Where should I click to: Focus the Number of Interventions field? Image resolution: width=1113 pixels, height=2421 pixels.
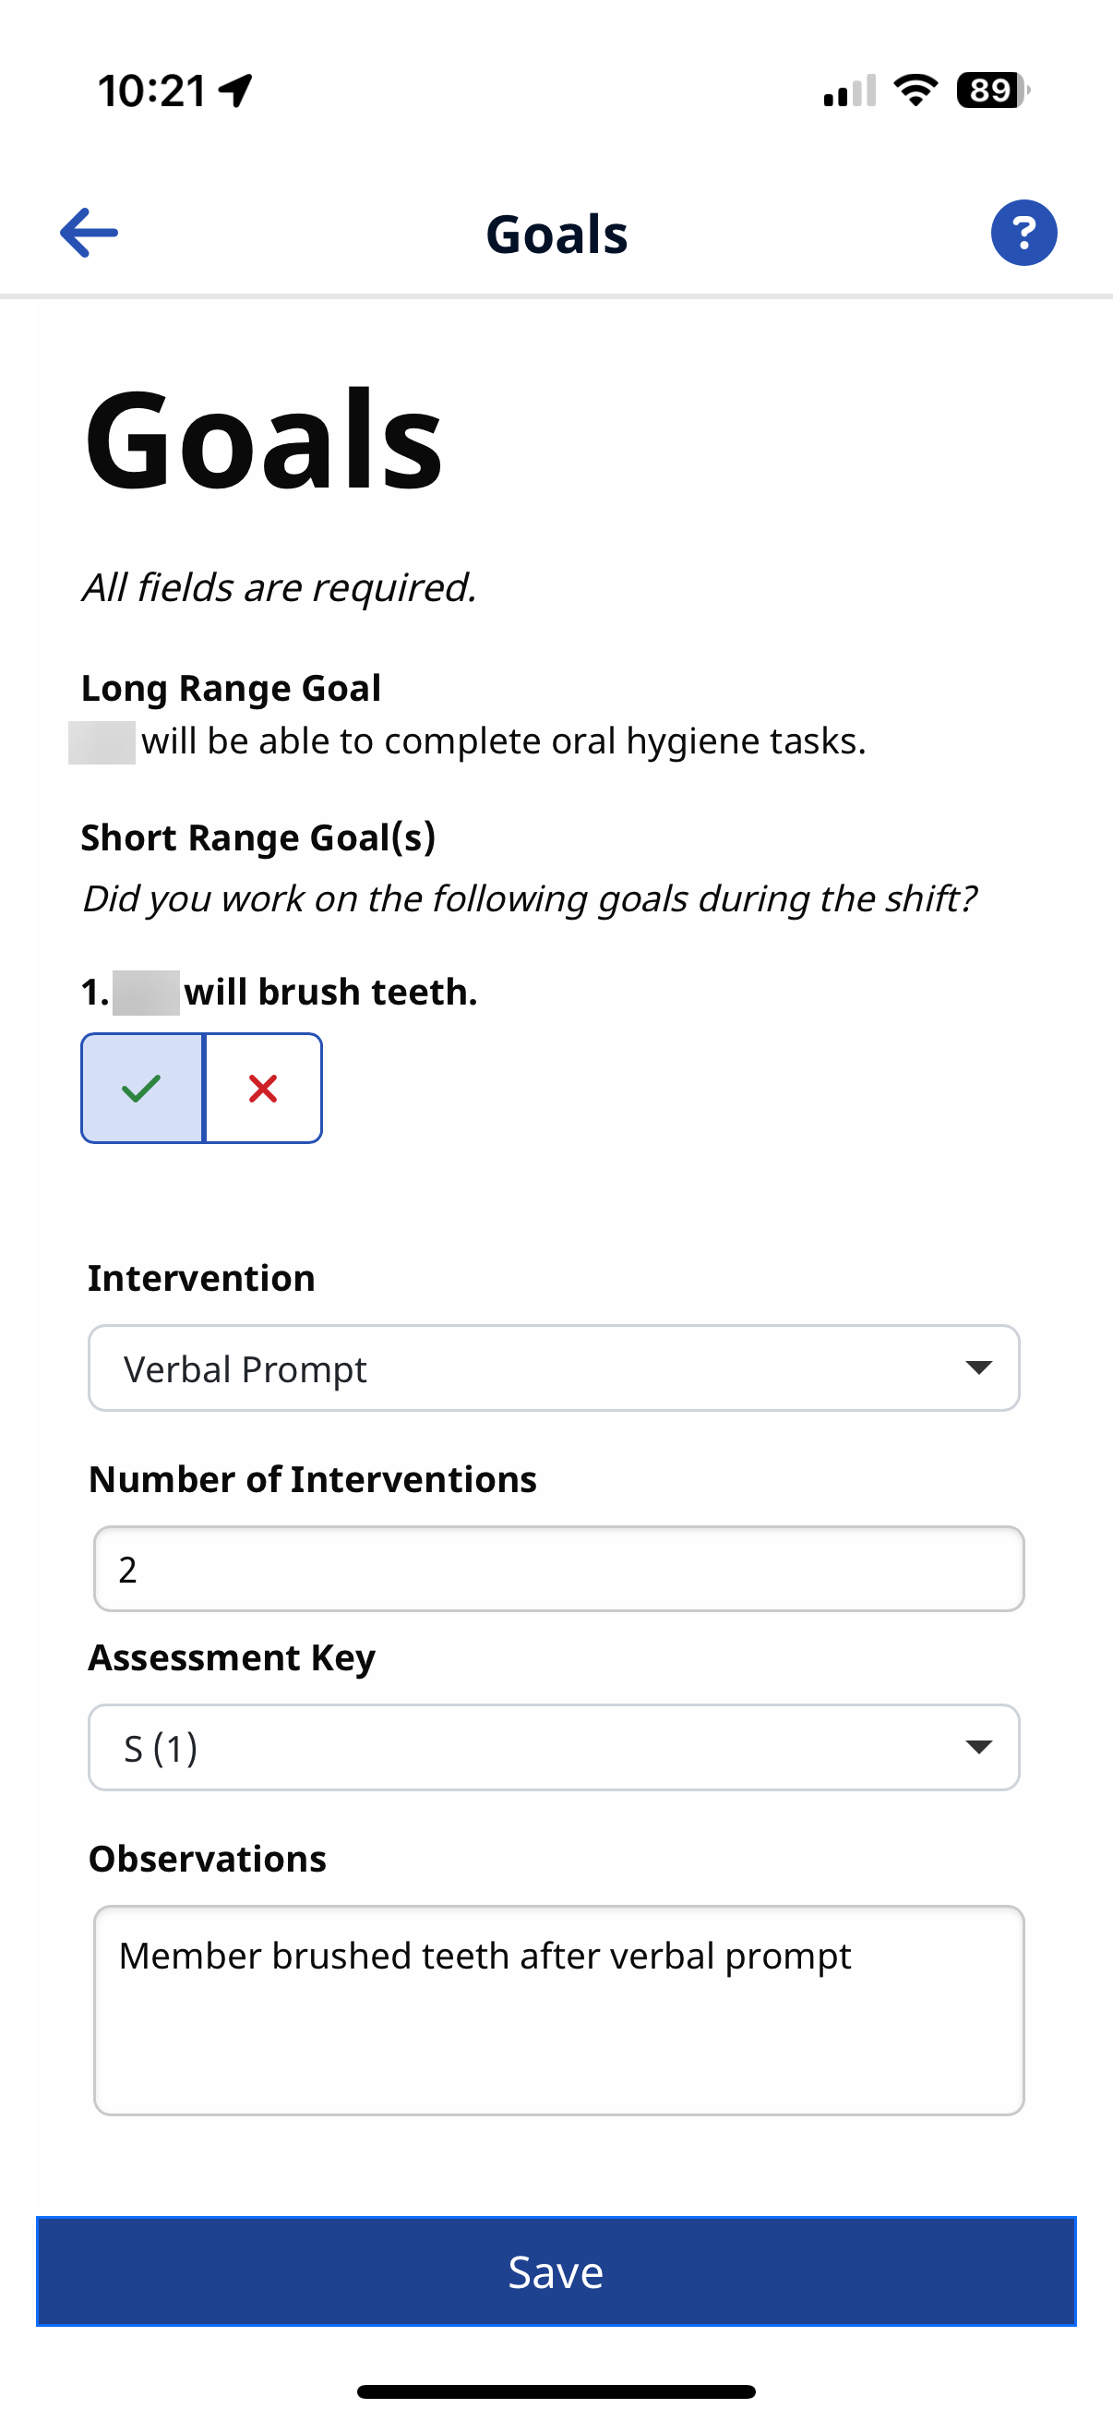coord(558,1569)
